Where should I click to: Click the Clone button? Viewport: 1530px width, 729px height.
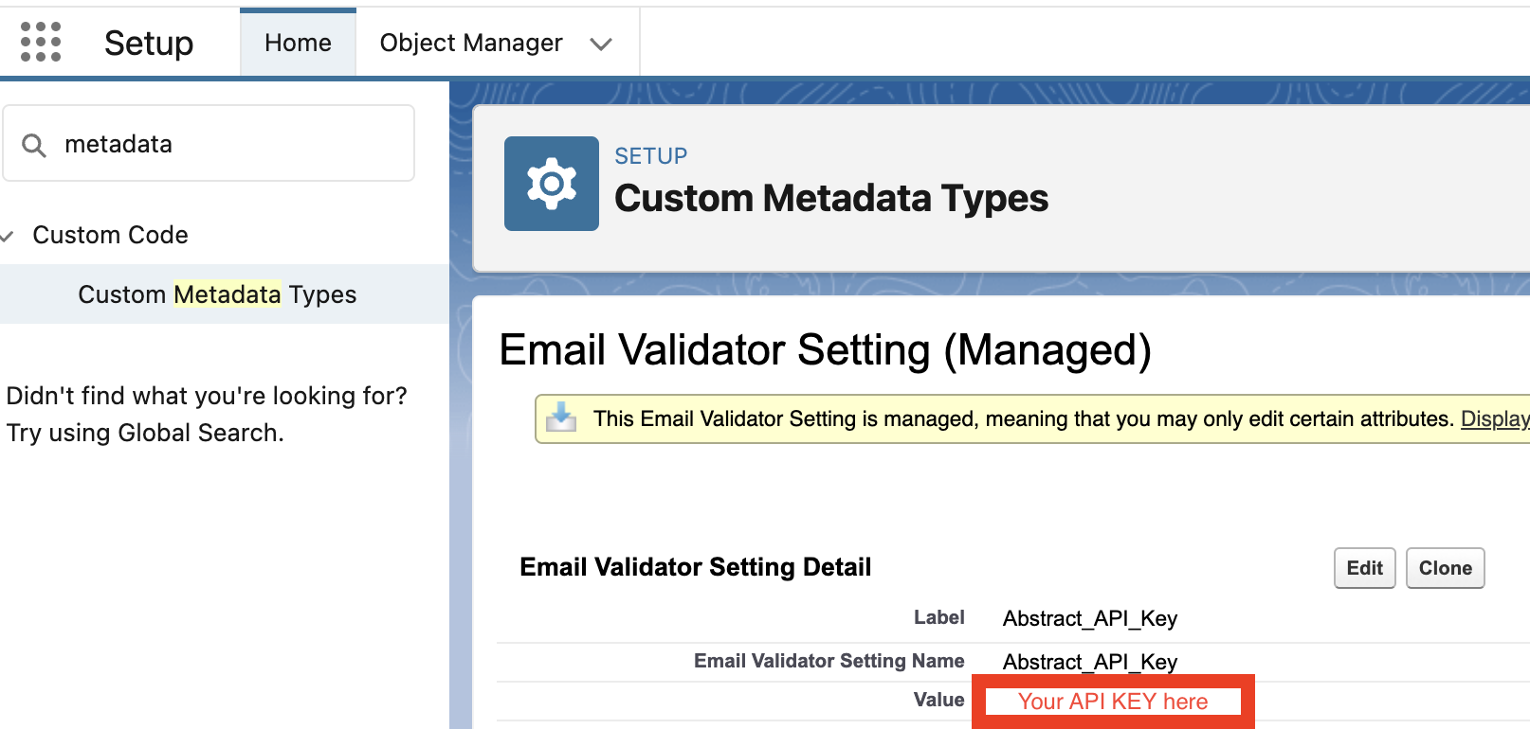tap(1446, 568)
